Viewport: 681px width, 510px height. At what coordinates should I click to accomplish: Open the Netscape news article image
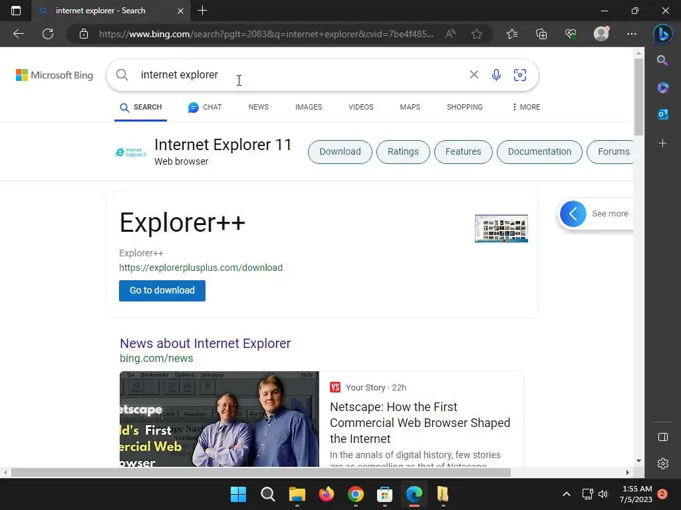[219, 419]
